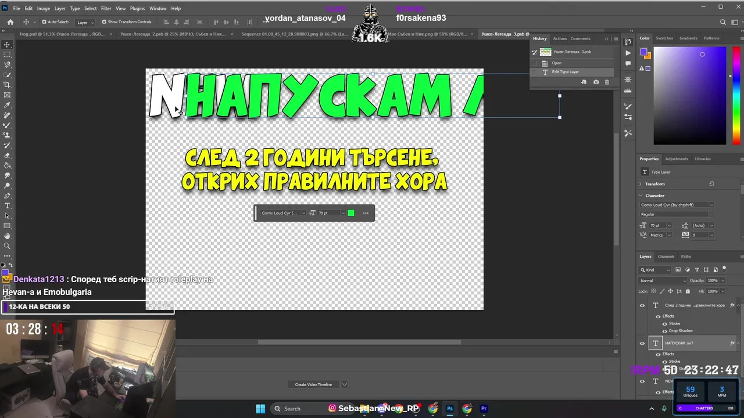This screenshot has height=418, width=744.
Task: Lock position of the layer
Action: click(670, 291)
